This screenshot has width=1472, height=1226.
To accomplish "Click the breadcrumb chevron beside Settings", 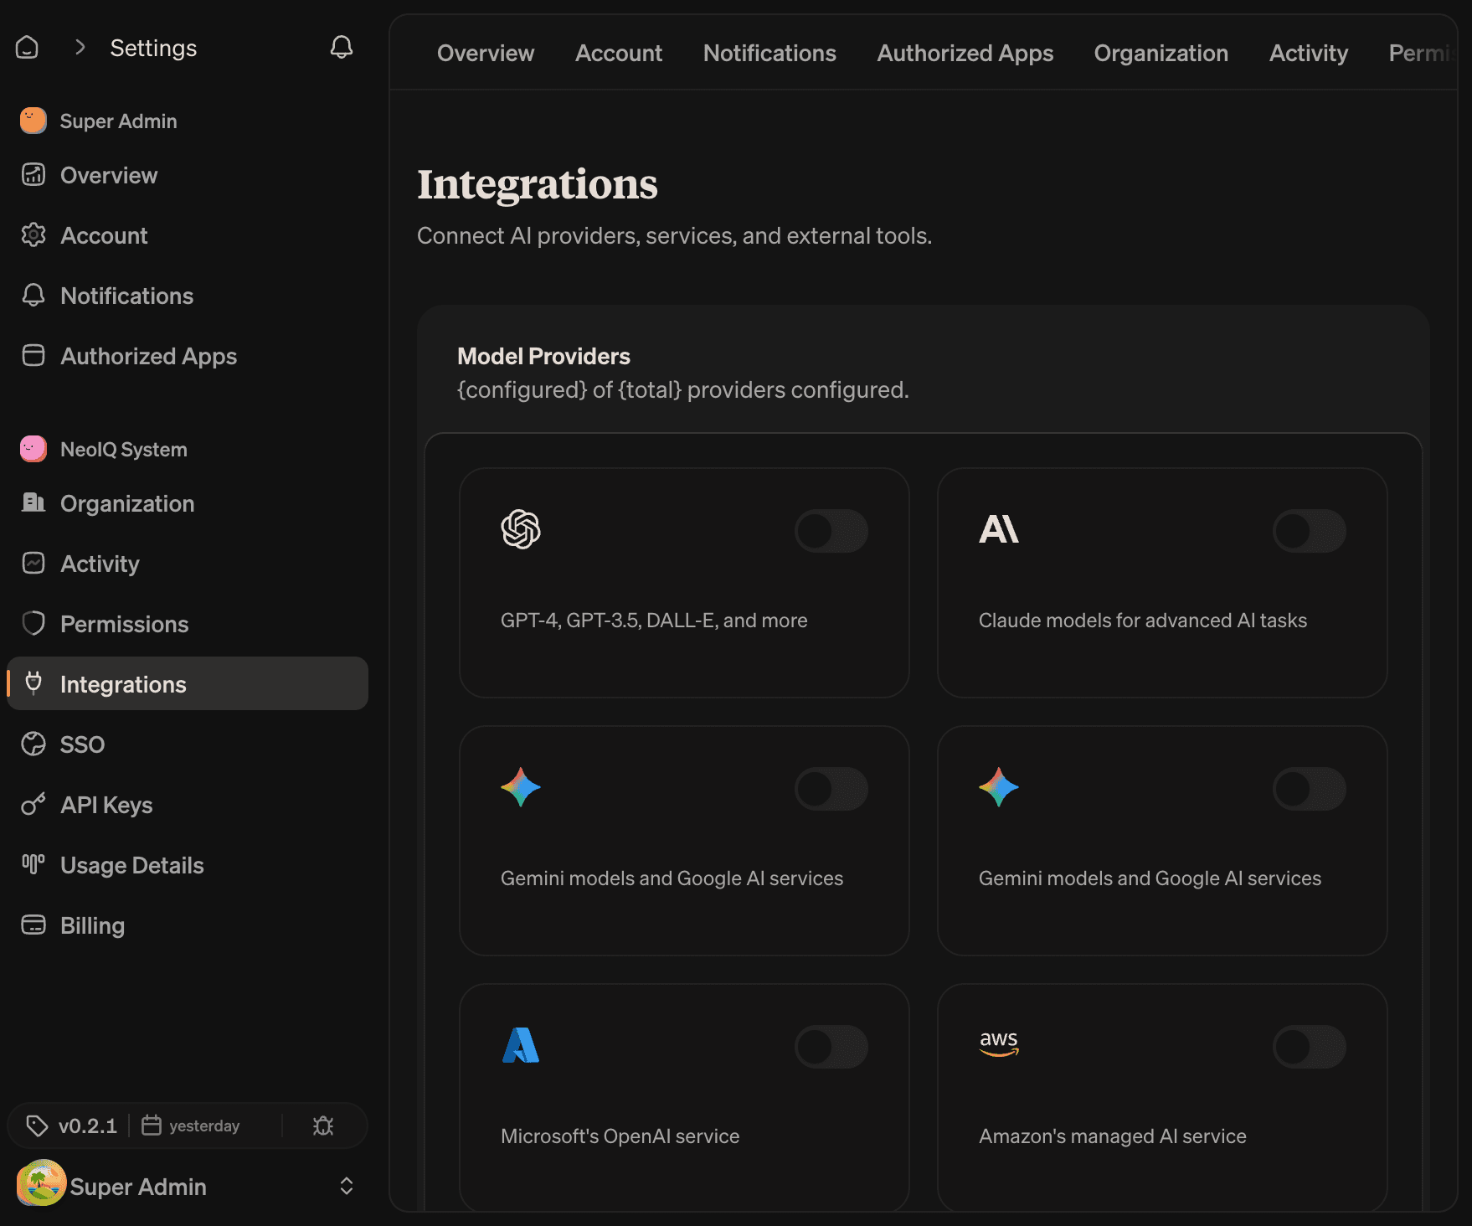I will [80, 47].
